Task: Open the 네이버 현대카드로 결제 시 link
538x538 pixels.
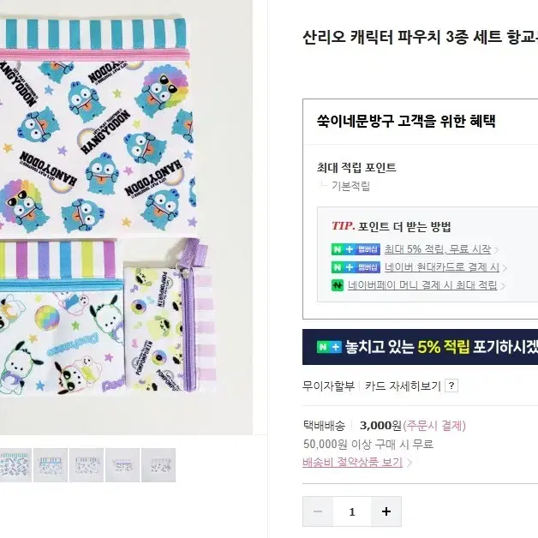Action: point(442,267)
